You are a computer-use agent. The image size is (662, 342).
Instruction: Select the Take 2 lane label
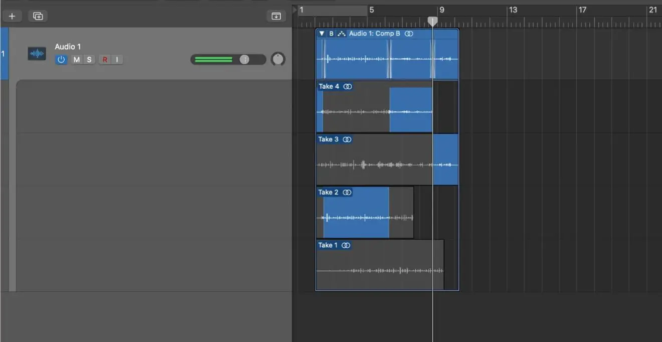pos(328,192)
